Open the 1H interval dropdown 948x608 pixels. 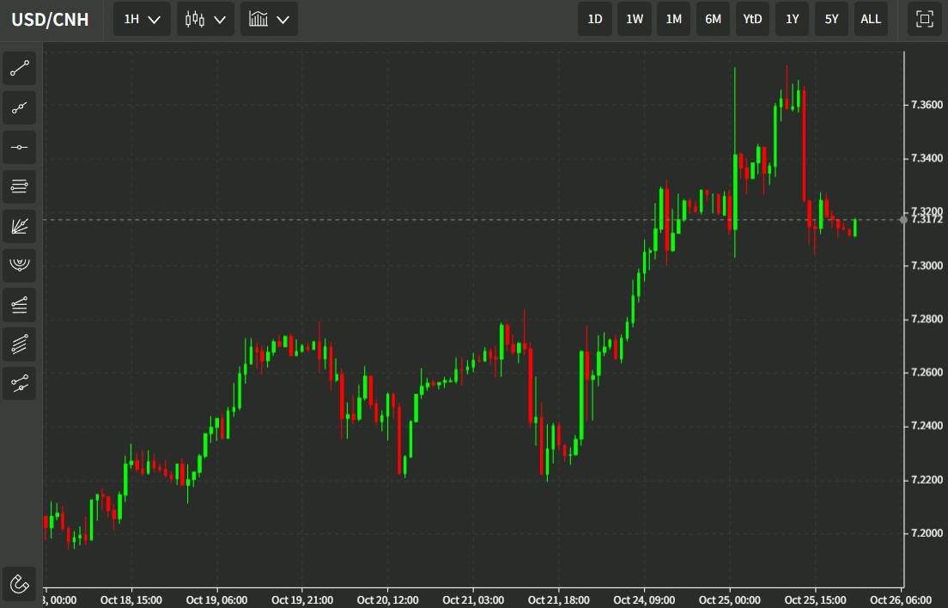pyautogui.click(x=142, y=20)
